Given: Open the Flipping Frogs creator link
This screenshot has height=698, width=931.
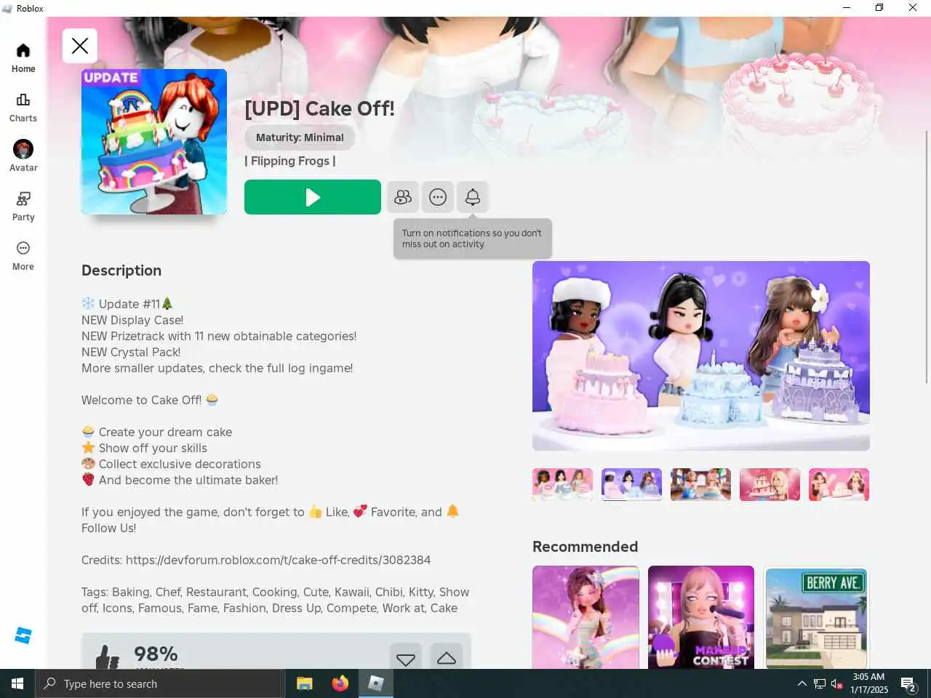Looking at the screenshot, I should [x=290, y=161].
